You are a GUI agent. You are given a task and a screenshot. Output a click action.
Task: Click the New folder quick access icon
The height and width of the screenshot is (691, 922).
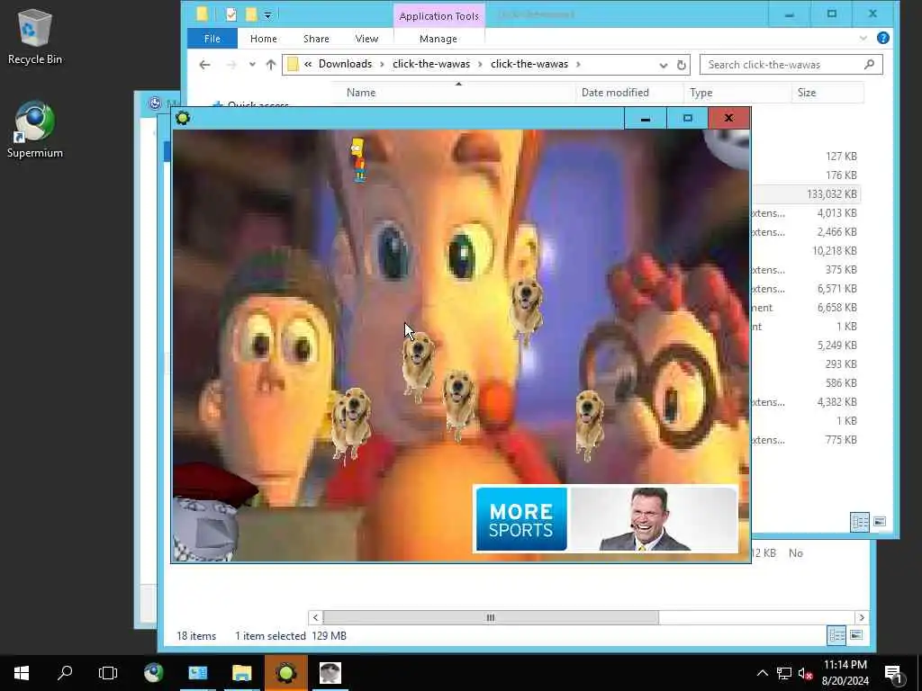pos(251,14)
